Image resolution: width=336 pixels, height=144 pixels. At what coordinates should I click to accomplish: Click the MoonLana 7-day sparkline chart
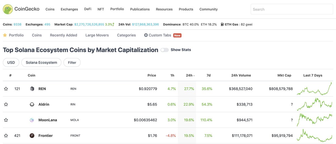(314, 120)
